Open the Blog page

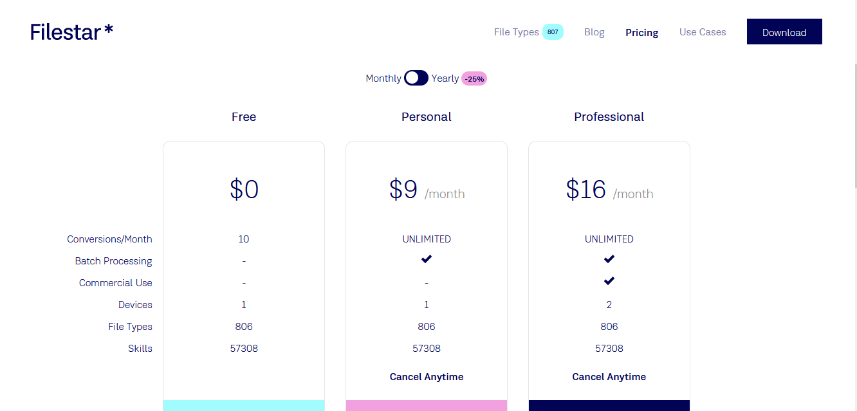pyautogui.click(x=594, y=32)
